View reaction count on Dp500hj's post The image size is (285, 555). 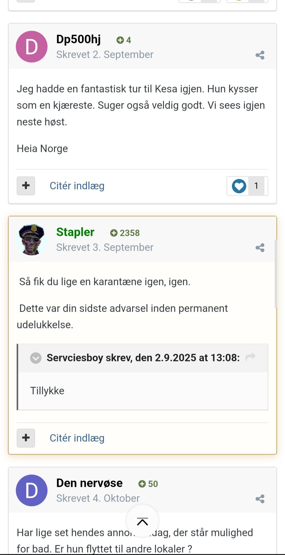[256, 186]
